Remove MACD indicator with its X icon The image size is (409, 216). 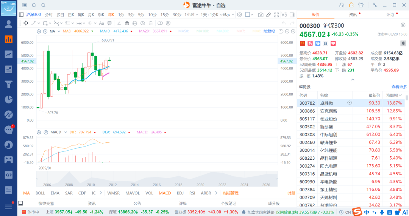coord(46,132)
